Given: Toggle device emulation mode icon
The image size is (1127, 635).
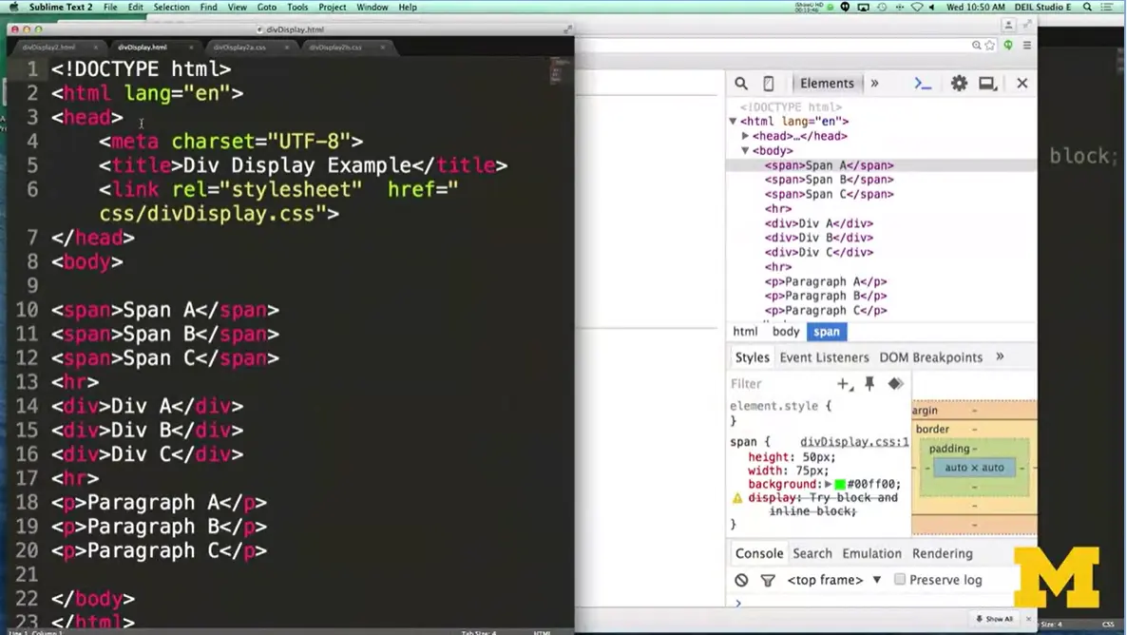Looking at the screenshot, I should [768, 83].
